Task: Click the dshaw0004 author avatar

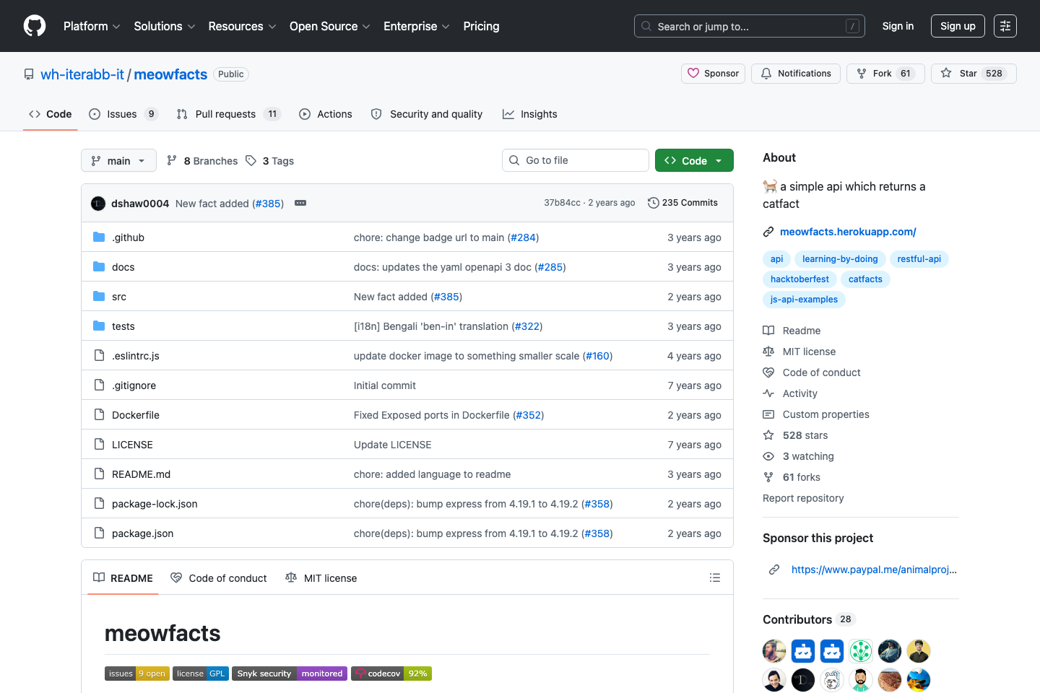Action: [98, 204]
